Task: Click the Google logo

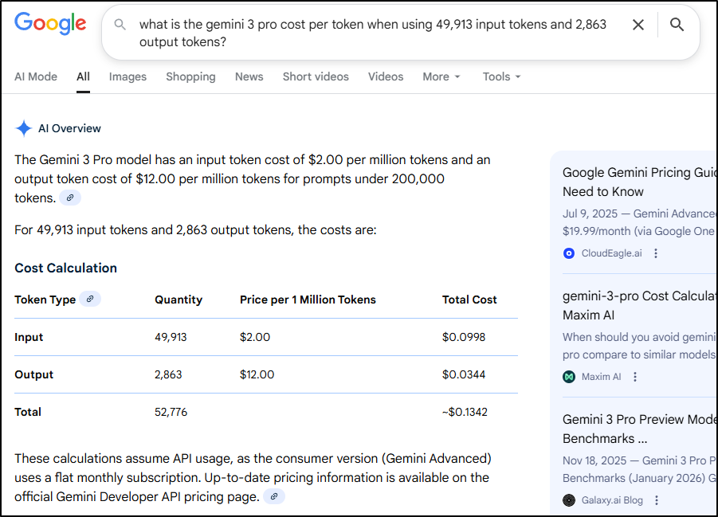Action: click(x=50, y=24)
